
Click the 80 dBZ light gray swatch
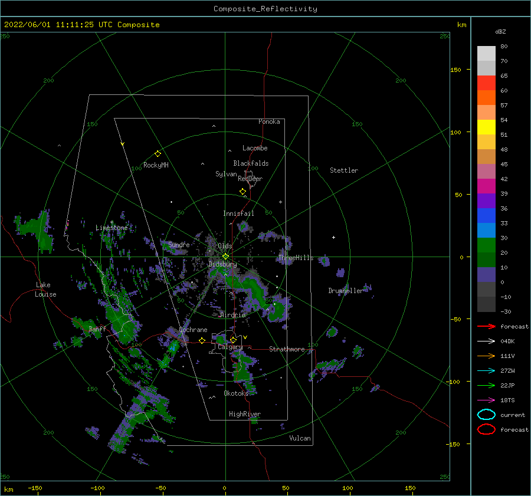pyautogui.click(x=486, y=54)
